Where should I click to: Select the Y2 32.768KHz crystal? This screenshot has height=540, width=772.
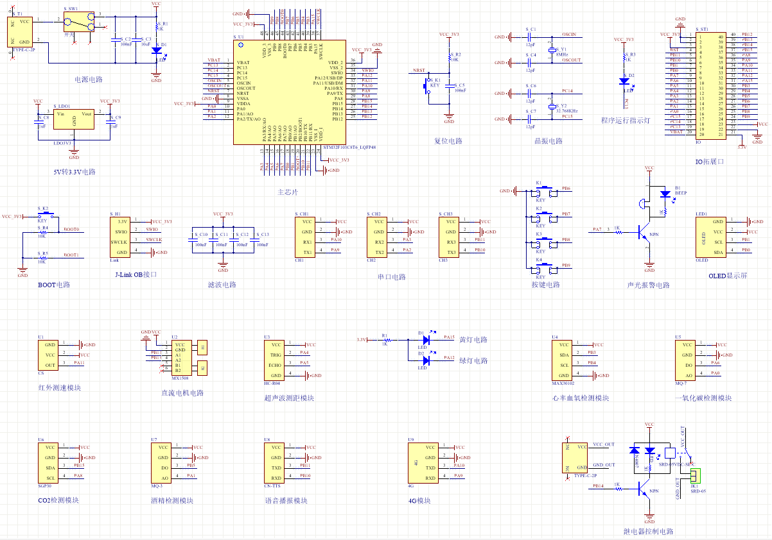[550, 106]
